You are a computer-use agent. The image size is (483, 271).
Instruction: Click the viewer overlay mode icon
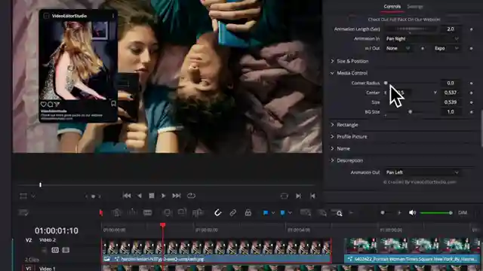23,196
